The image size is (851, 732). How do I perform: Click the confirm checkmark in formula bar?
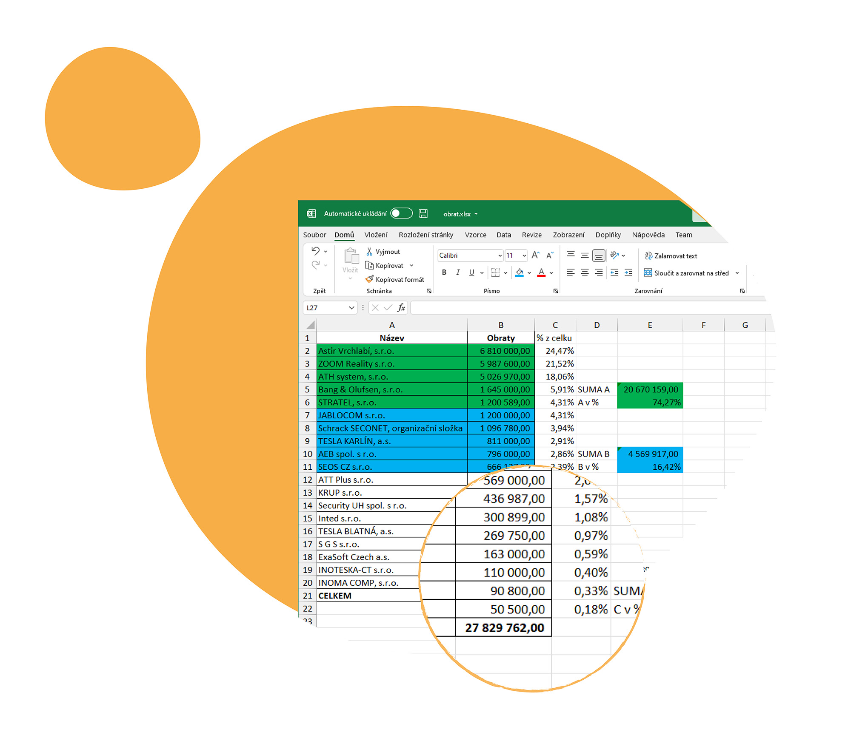pos(388,307)
